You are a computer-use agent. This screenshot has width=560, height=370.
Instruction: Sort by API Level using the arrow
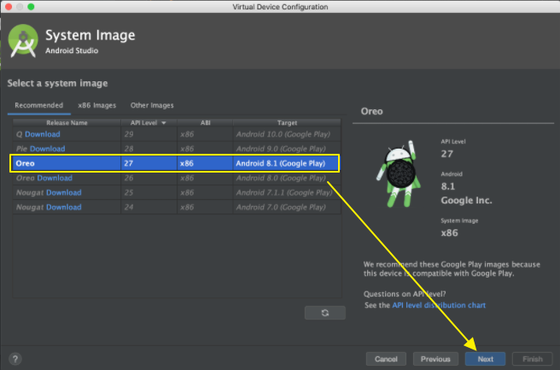[164, 123]
